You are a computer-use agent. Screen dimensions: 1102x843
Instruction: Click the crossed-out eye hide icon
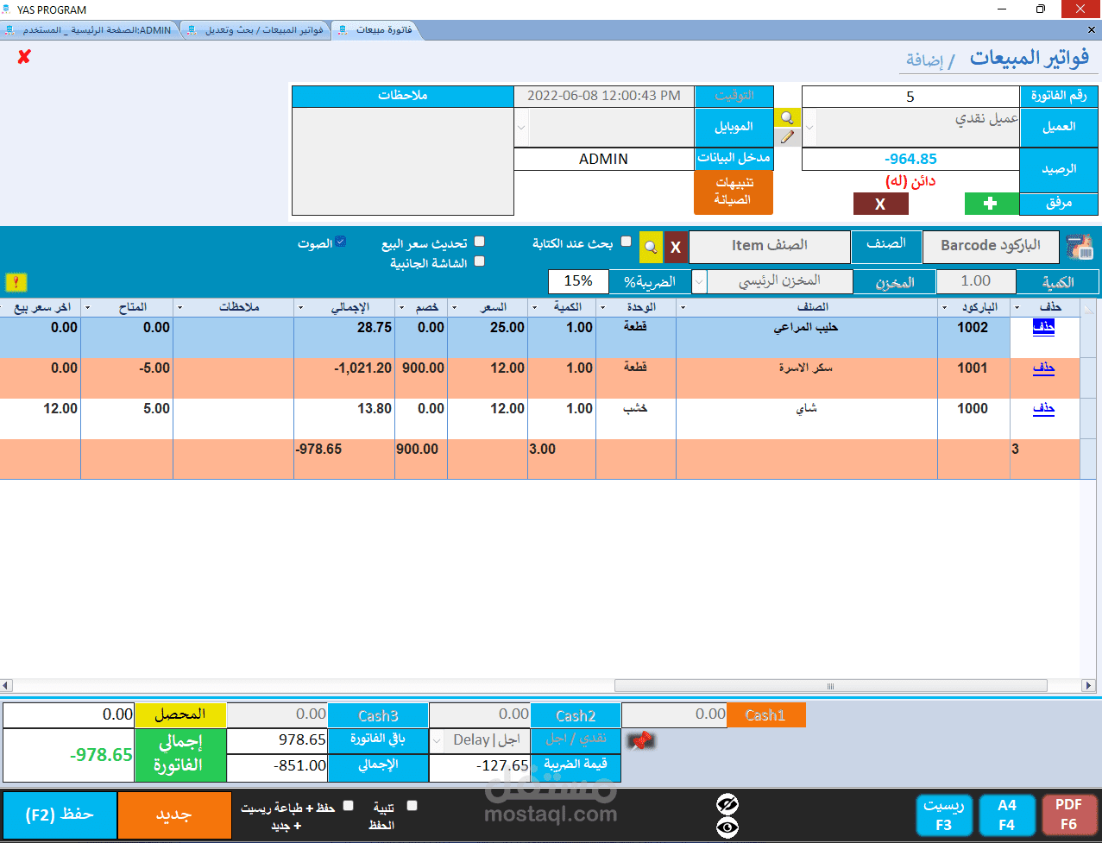[x=727, y=805]
